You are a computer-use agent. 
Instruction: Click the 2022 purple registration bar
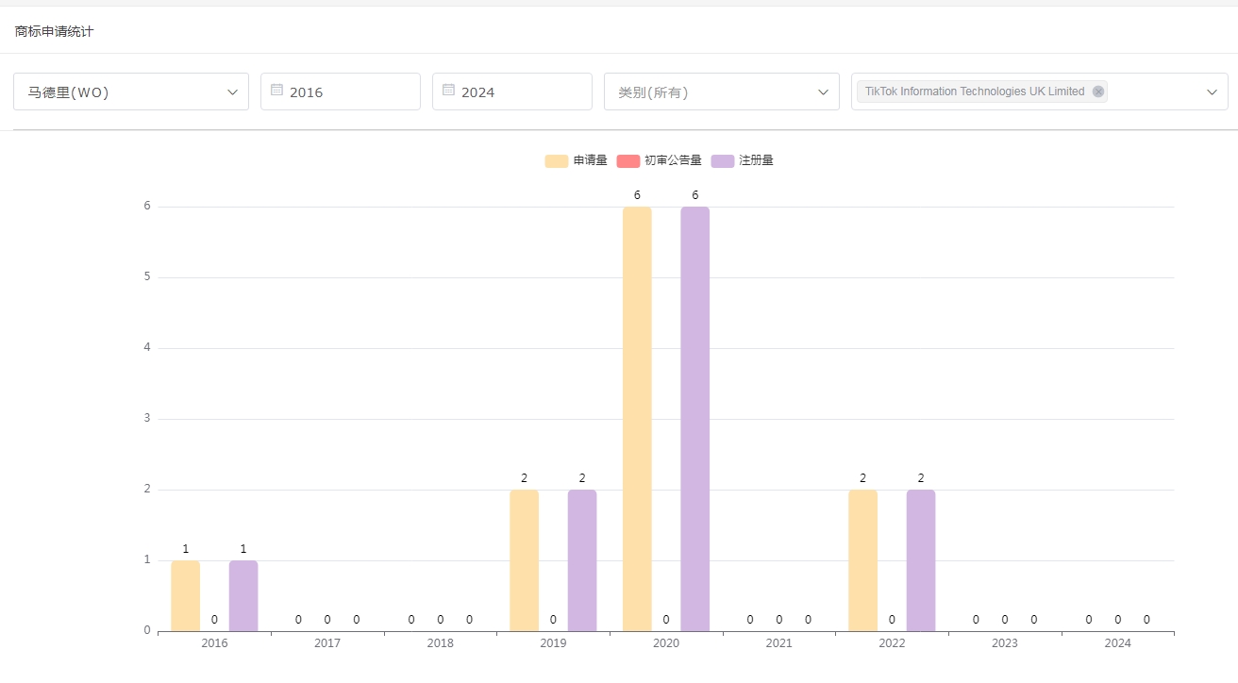click(921, 560)
